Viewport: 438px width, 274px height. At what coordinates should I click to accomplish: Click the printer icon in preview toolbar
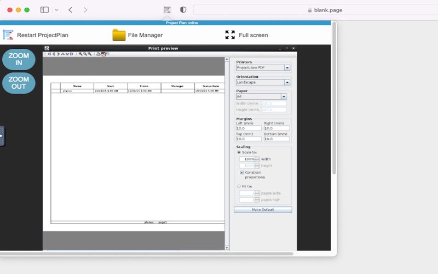click(98, 54)
